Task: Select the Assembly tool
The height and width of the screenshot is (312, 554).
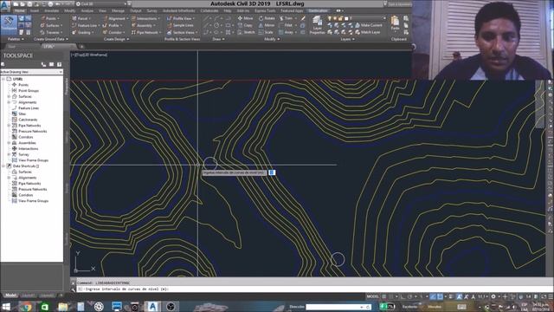Action: [143, 25]
